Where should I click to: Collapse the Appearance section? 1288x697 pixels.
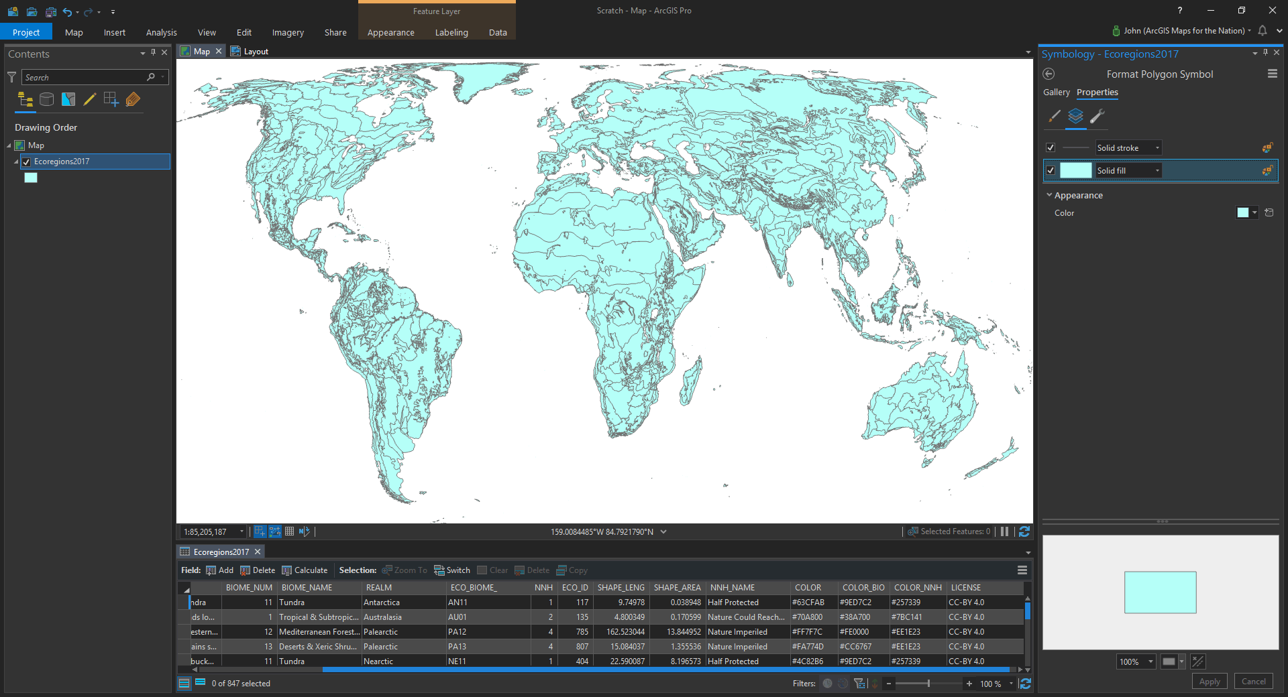1049,195
